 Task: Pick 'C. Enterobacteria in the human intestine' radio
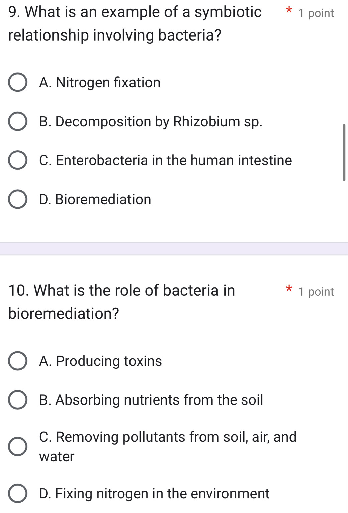click(18, 160)
